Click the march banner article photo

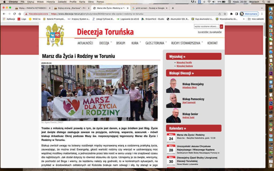[100, 93]
